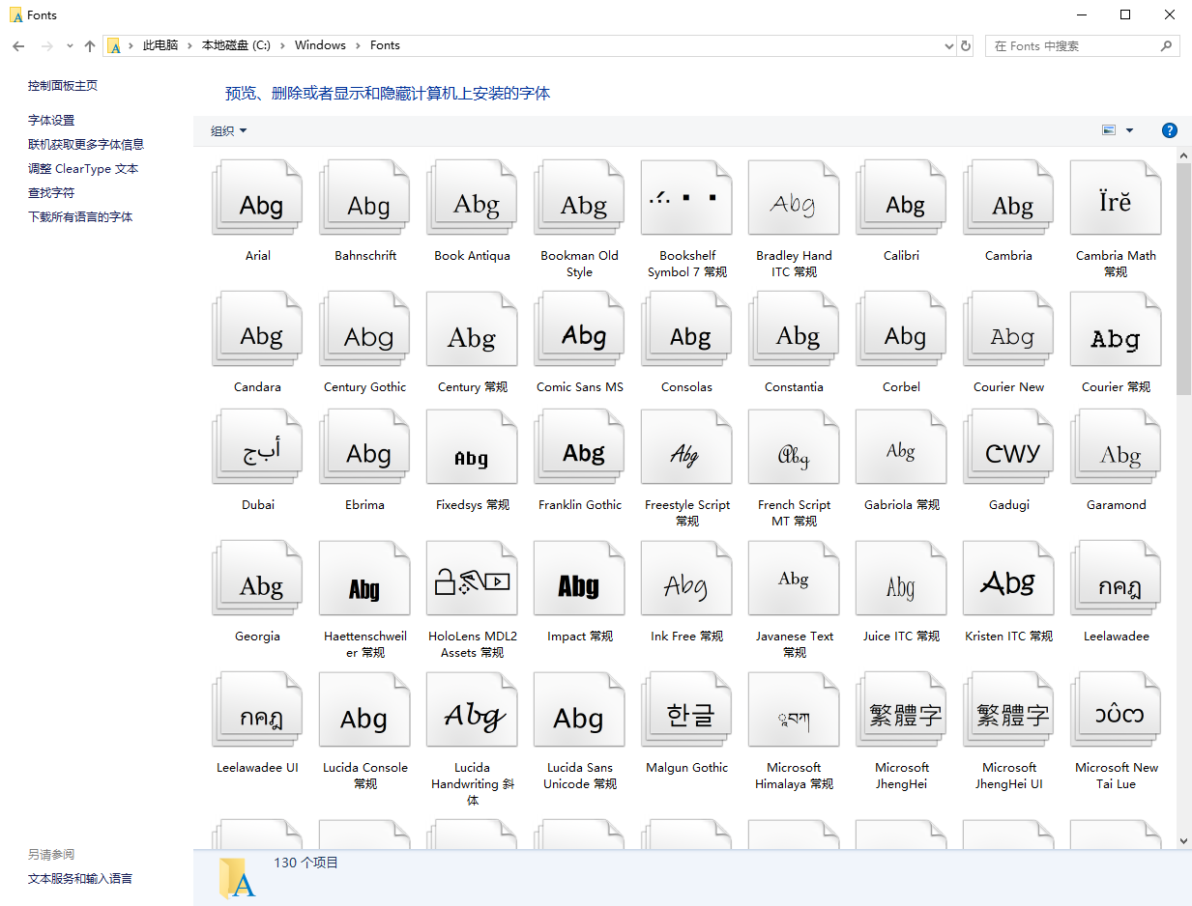Click the Help question mark icon
The height and width of the screenshot is (906, 1192).
[x=1170, y=129]
